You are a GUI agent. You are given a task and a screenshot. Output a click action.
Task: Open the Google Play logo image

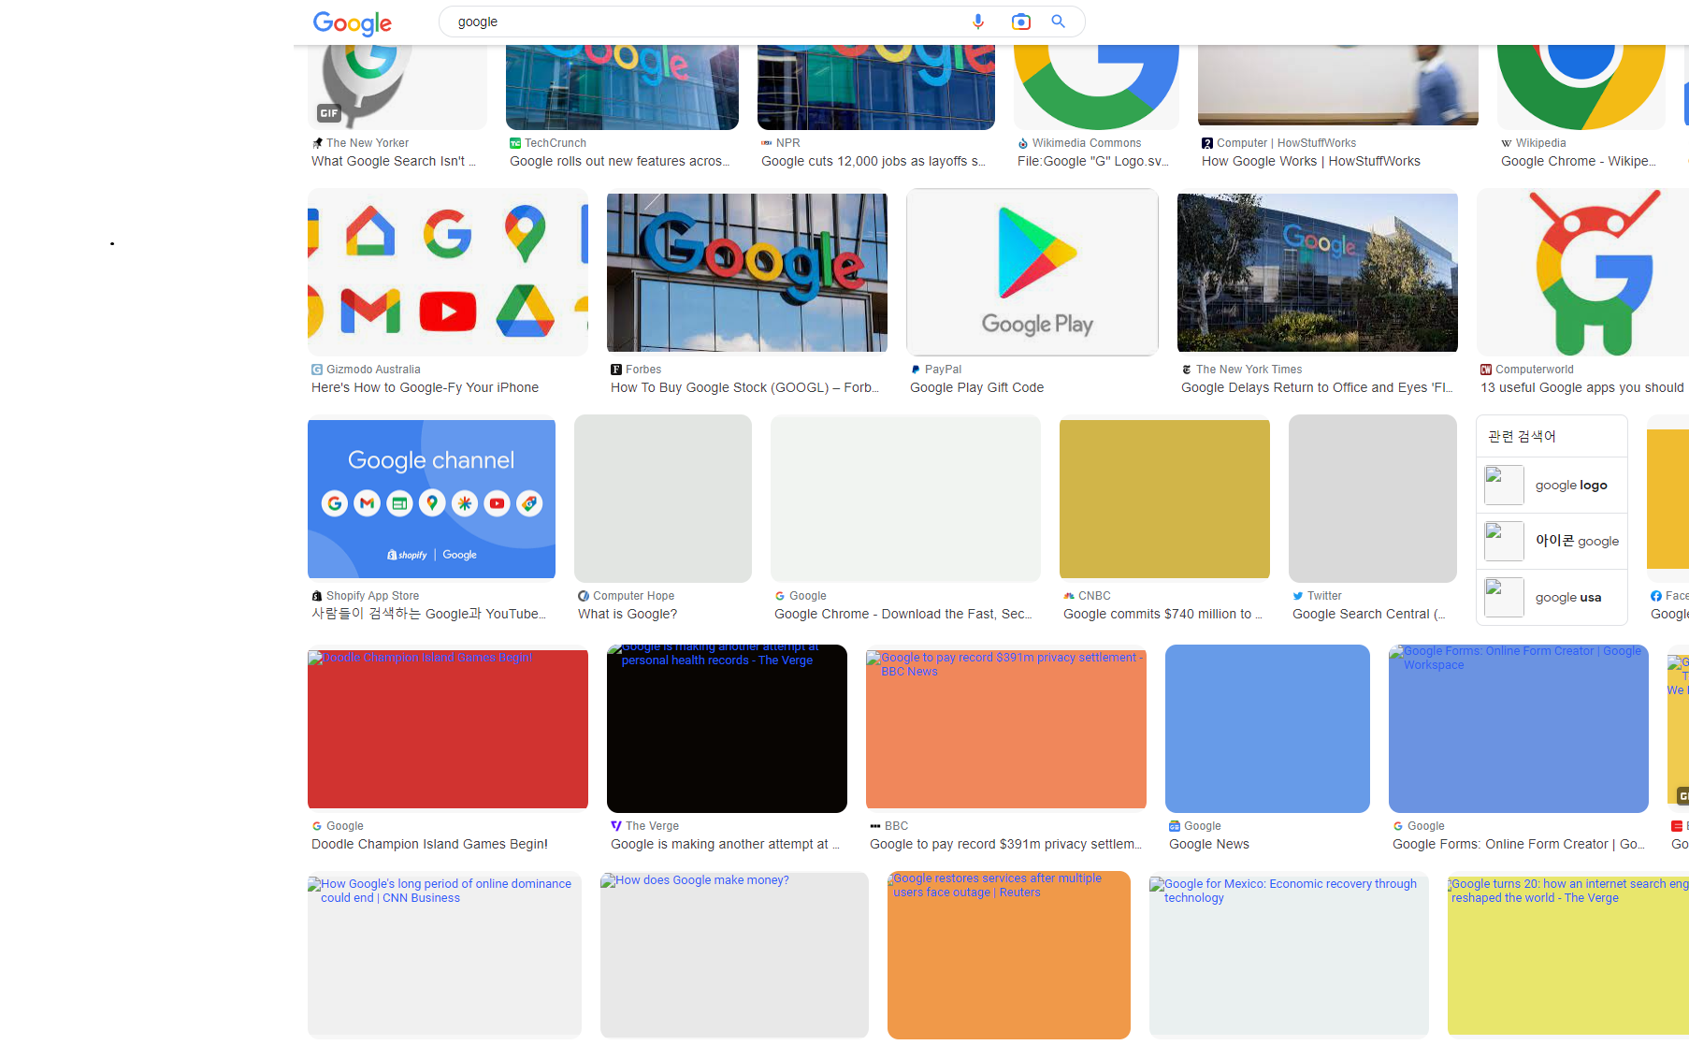pyautogui.click(x=1032, y=272)
